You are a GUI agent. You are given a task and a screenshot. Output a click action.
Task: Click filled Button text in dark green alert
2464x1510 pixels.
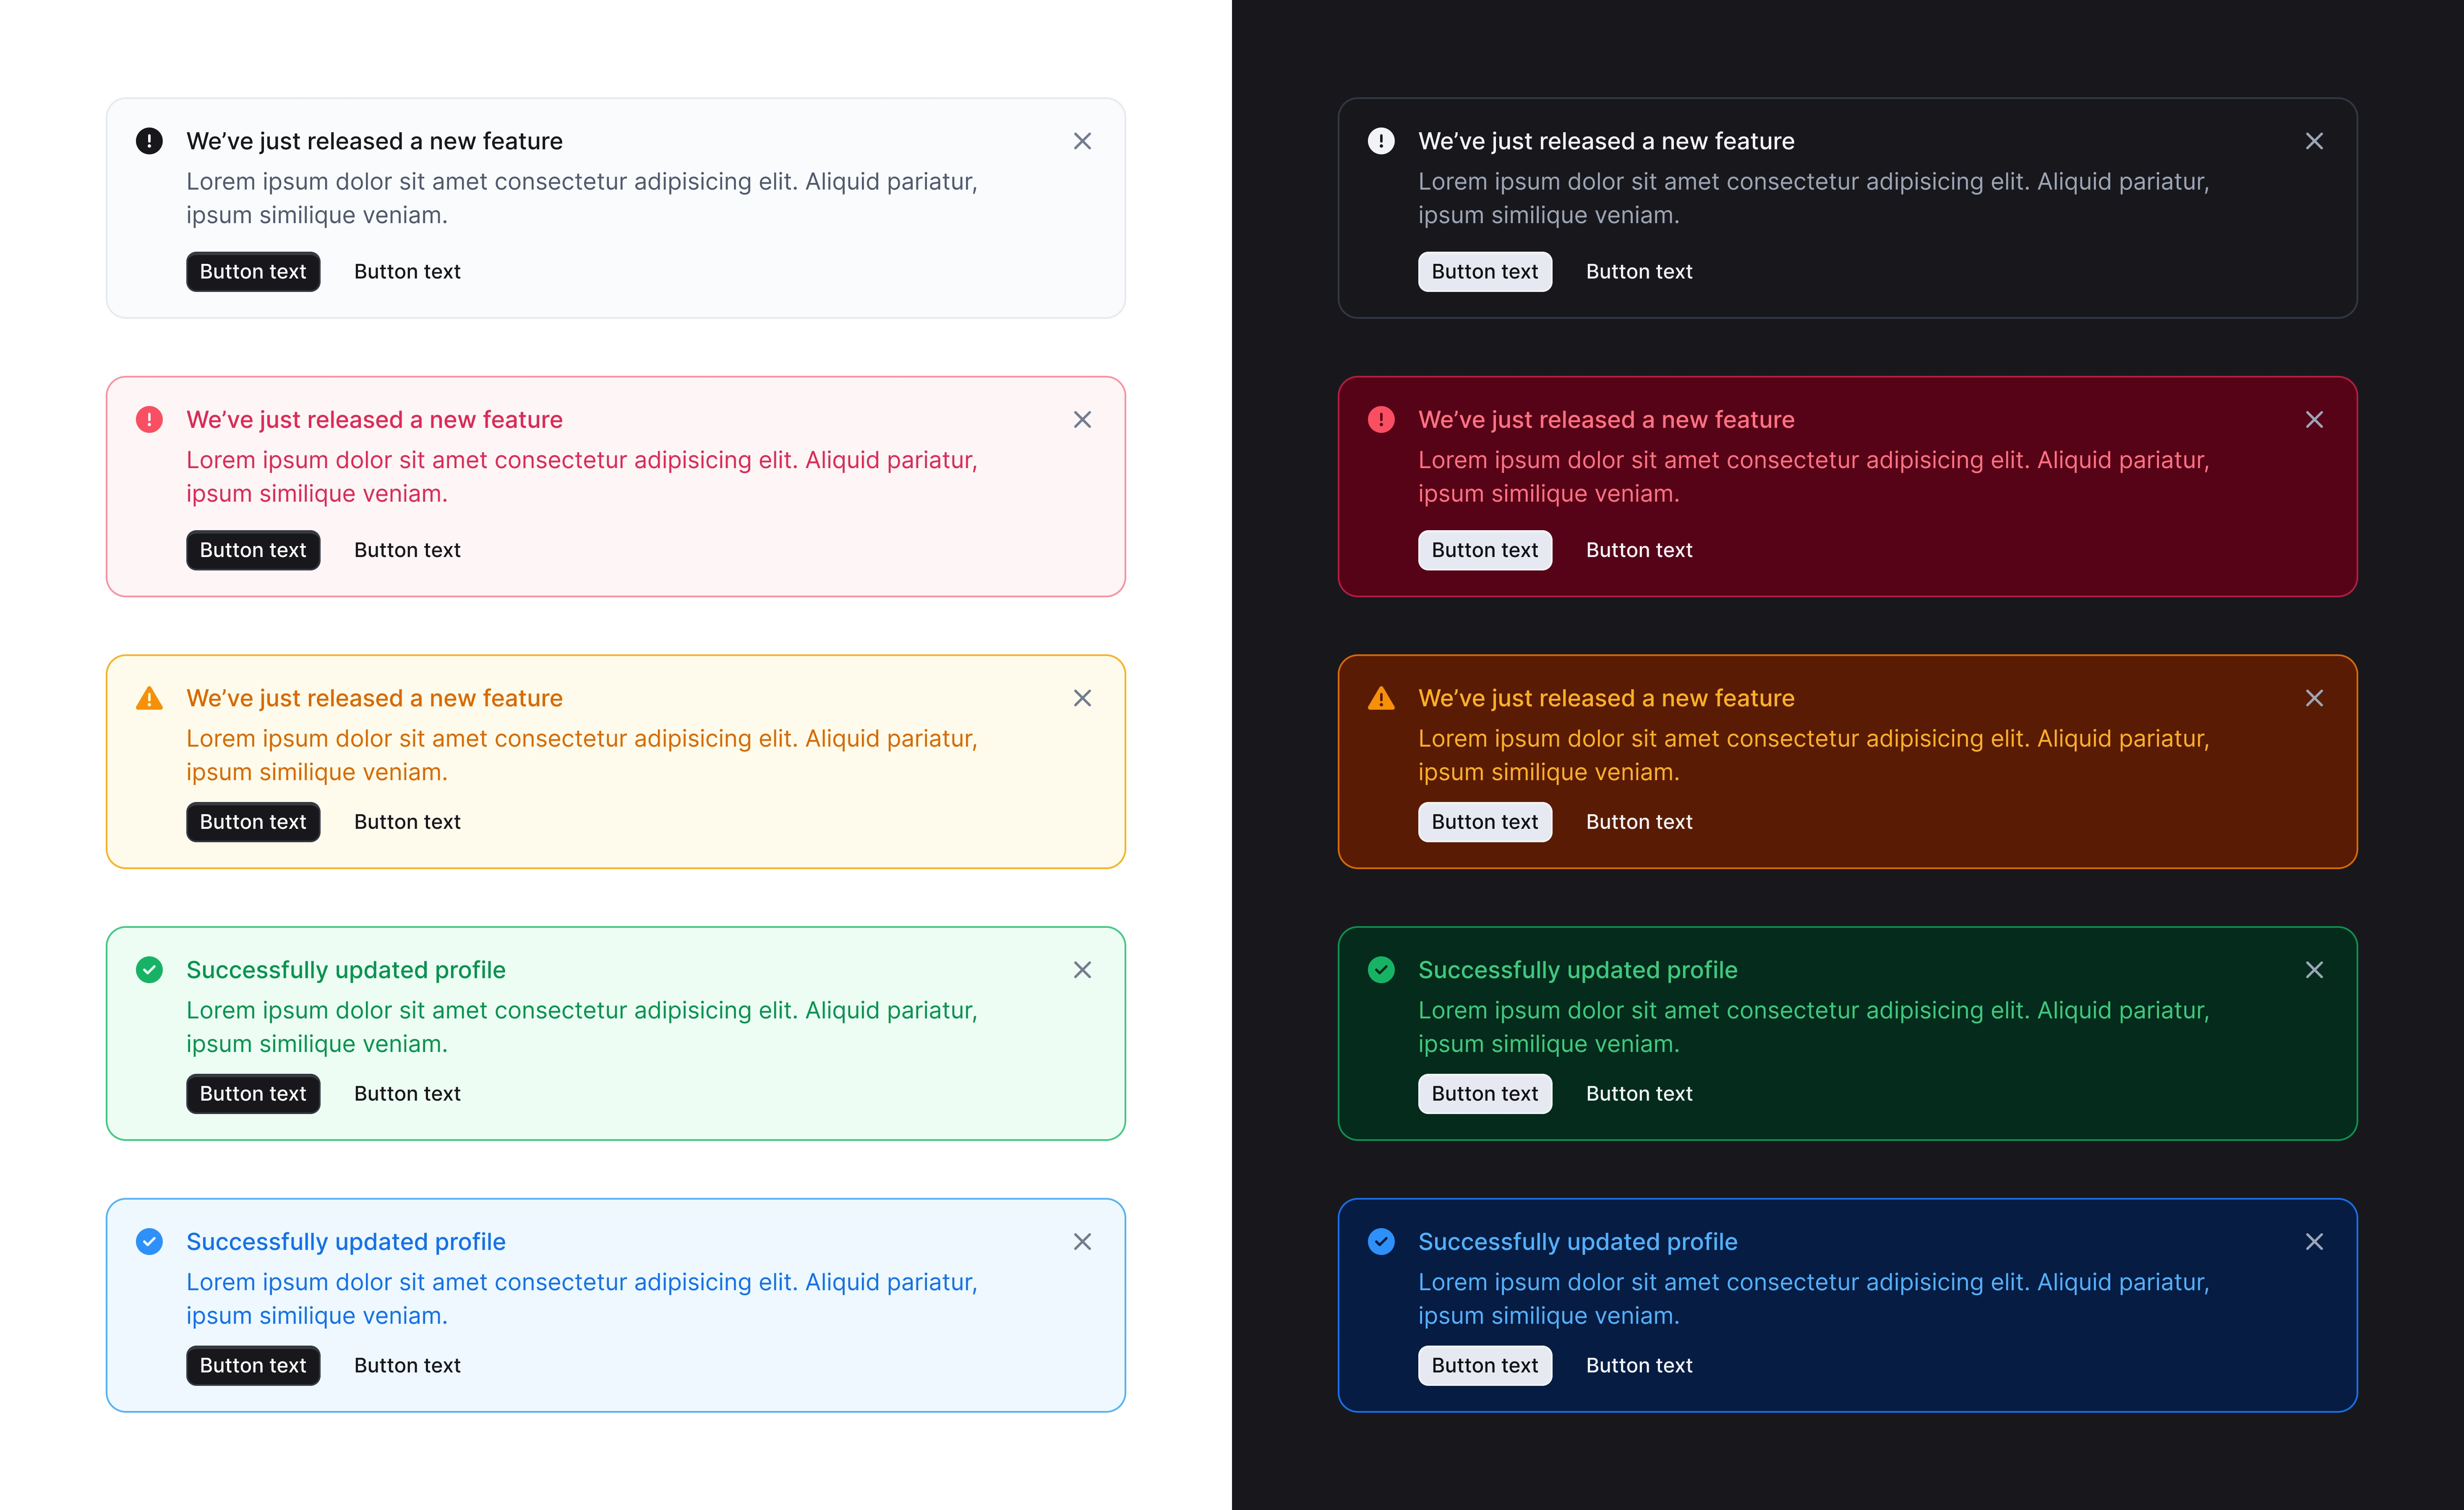tap(1485, 1094)
